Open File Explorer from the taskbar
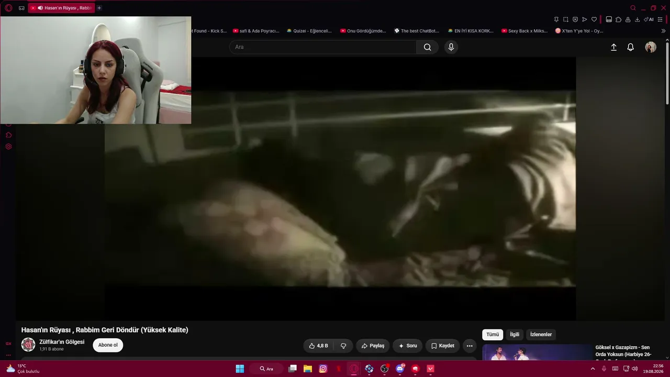The image size is (670, 377). pos(308,369)
